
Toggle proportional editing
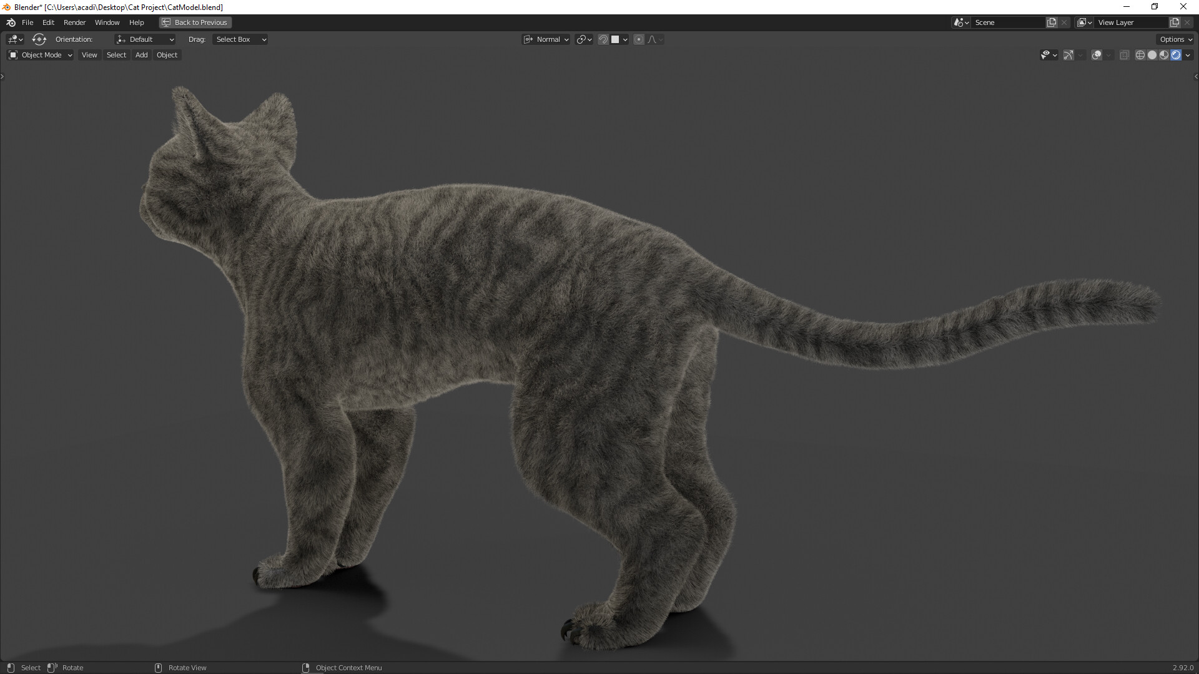639,39
